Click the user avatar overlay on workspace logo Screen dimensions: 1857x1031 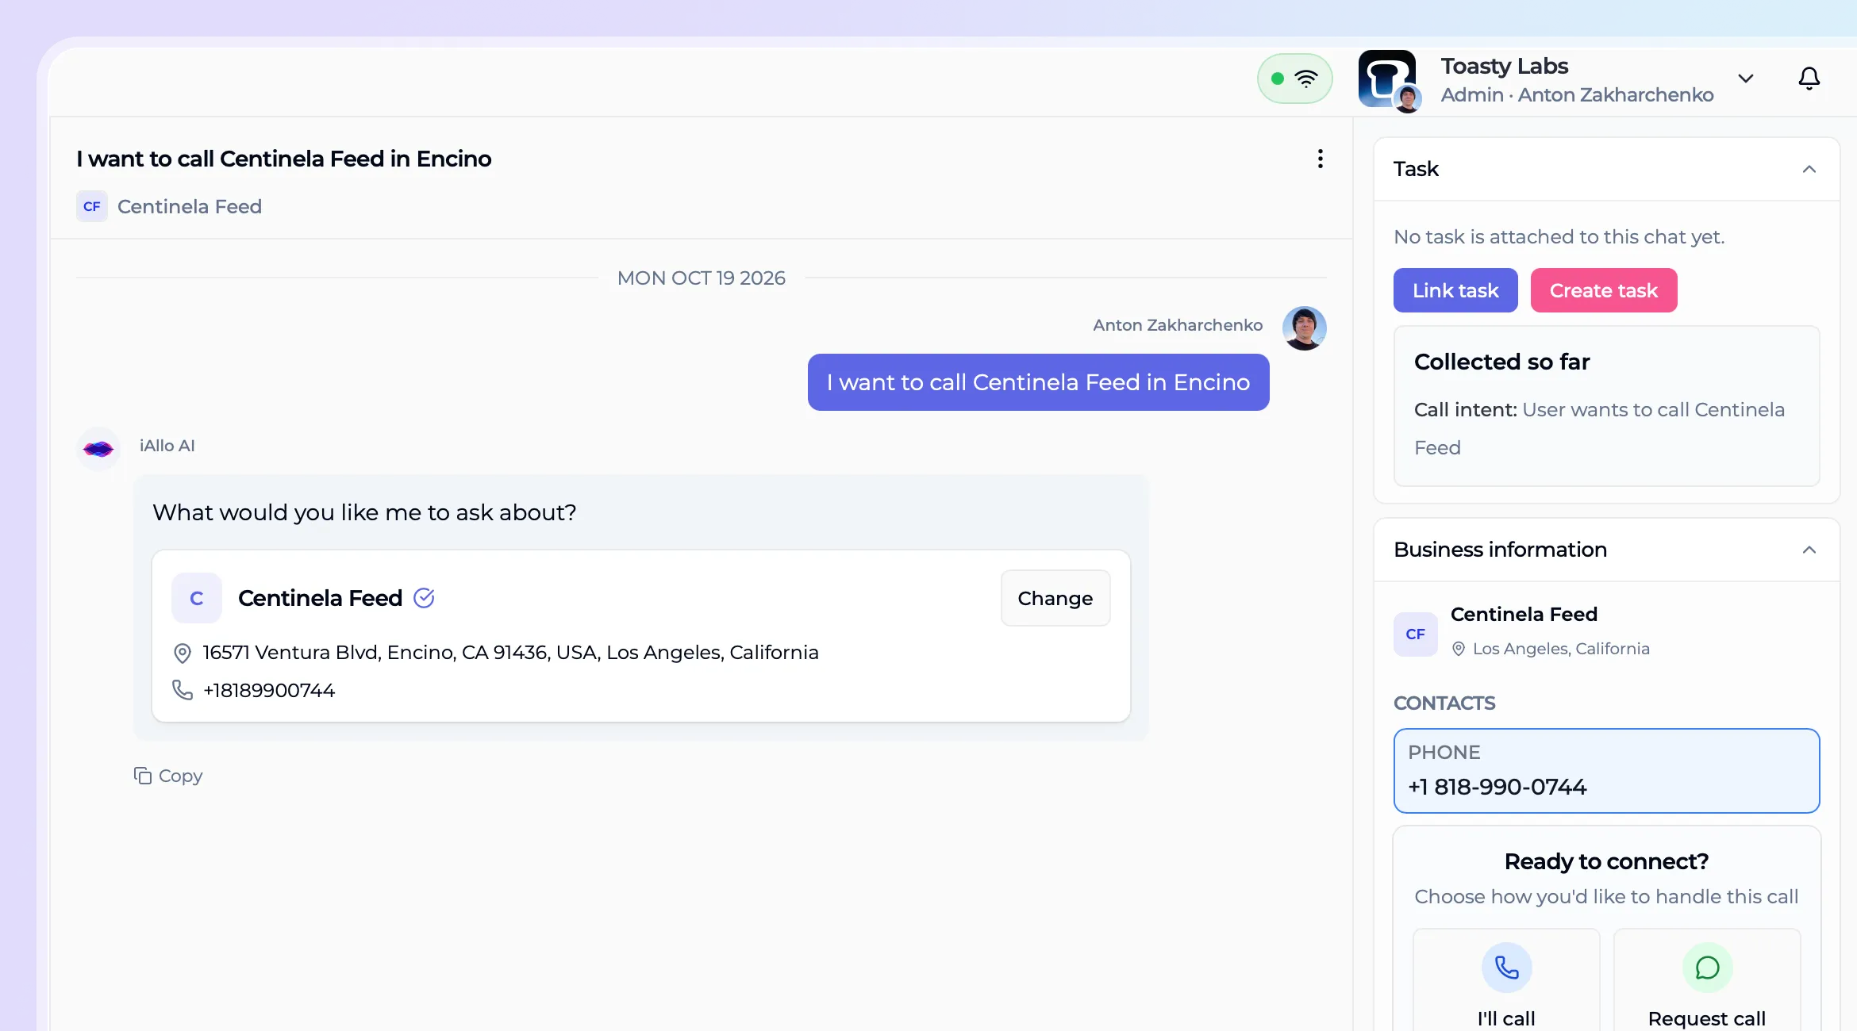coord(1408,99)
